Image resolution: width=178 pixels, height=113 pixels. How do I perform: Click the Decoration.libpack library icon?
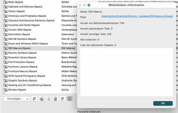coord(6,35)
